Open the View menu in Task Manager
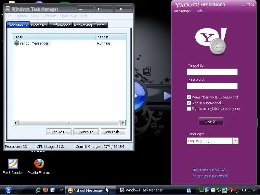Screen dimensions: 260x195 click(x=35, y=16)
